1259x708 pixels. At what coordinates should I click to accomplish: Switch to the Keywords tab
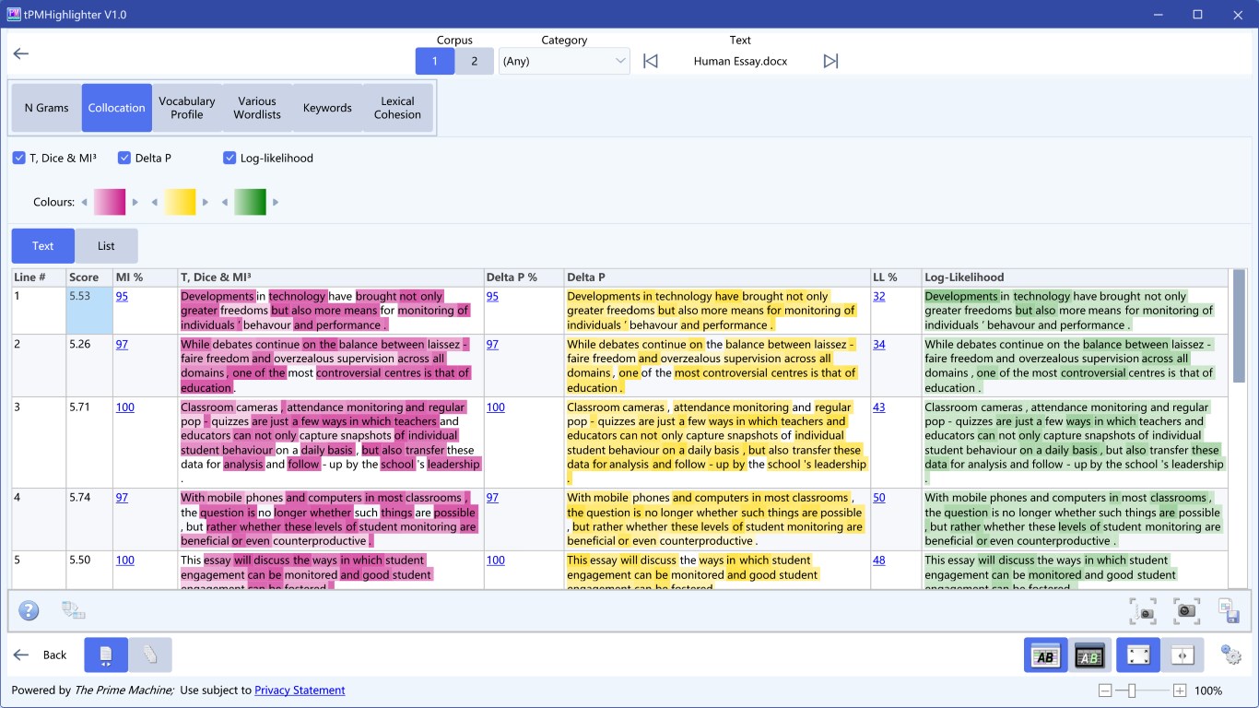pyautogui.click(x=327, y=108)
